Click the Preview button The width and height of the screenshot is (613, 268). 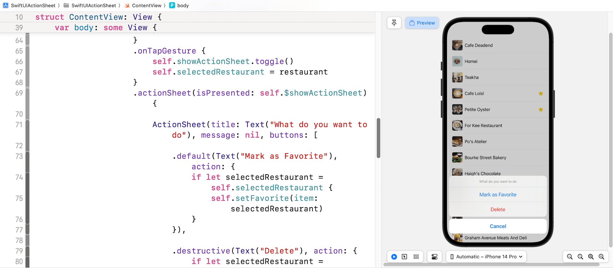(x=422, y=23)
